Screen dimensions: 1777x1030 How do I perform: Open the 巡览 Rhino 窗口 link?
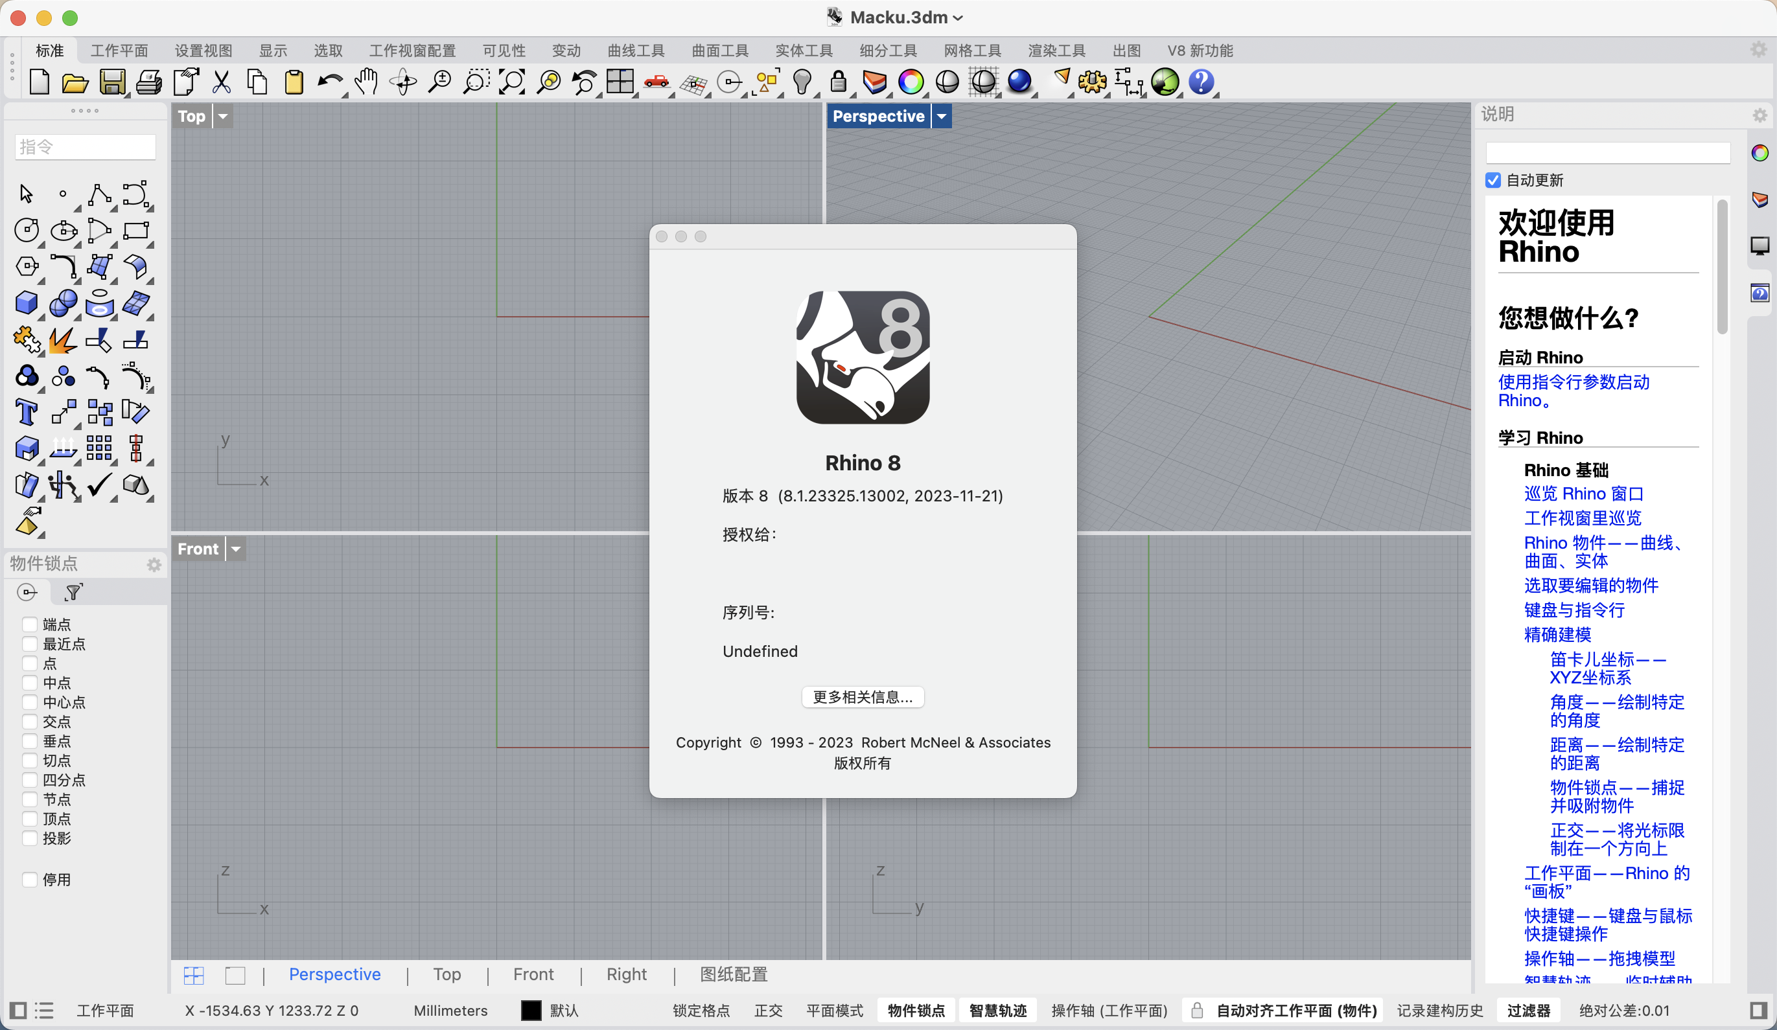1584,494
